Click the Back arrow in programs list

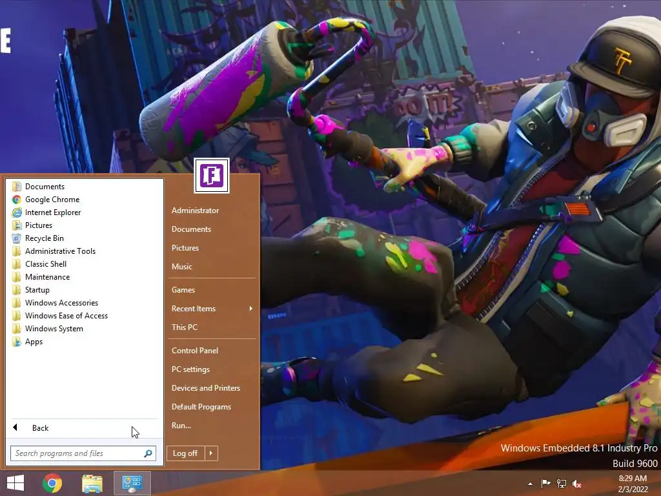click(15, 428)
